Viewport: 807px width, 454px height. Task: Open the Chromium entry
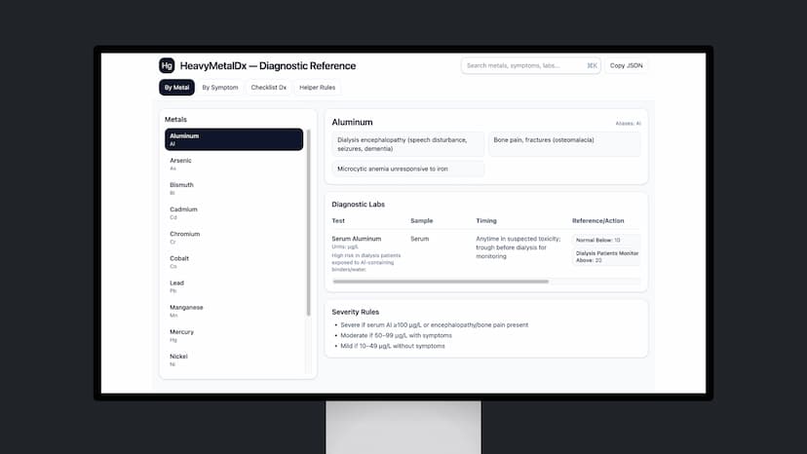pyautogui.click(x=234, y=238)
